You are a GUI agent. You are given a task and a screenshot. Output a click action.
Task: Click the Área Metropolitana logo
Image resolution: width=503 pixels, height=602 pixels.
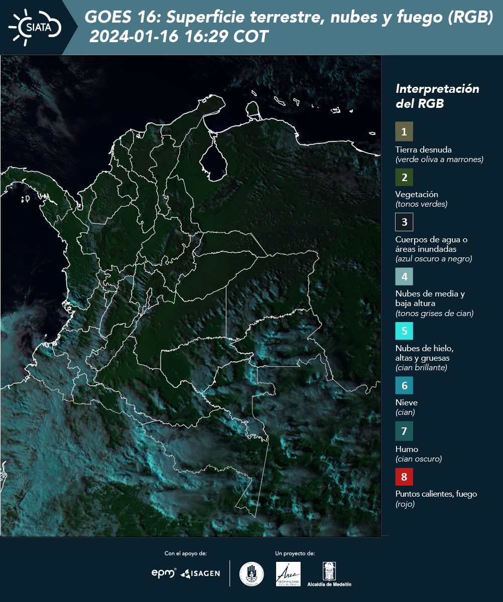(289, 574)
